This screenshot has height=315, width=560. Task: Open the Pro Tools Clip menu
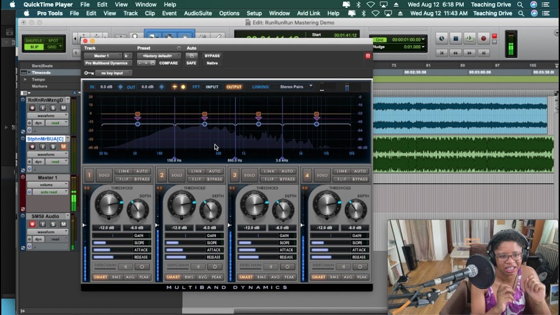pyautogui.click(x=150, y=13)
